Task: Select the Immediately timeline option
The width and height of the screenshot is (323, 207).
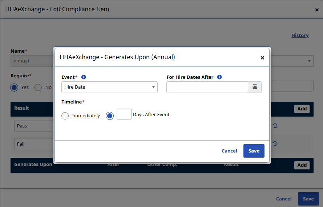Action: point(65,116)
